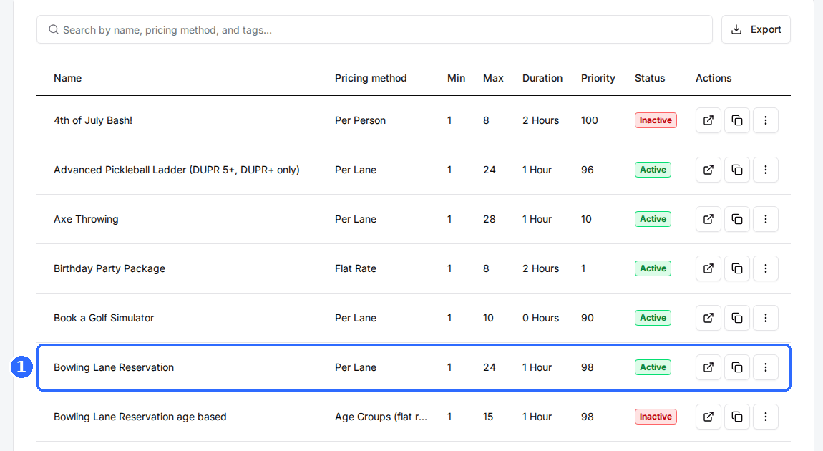Open more options for Bowling Lane Reservation

765,367
